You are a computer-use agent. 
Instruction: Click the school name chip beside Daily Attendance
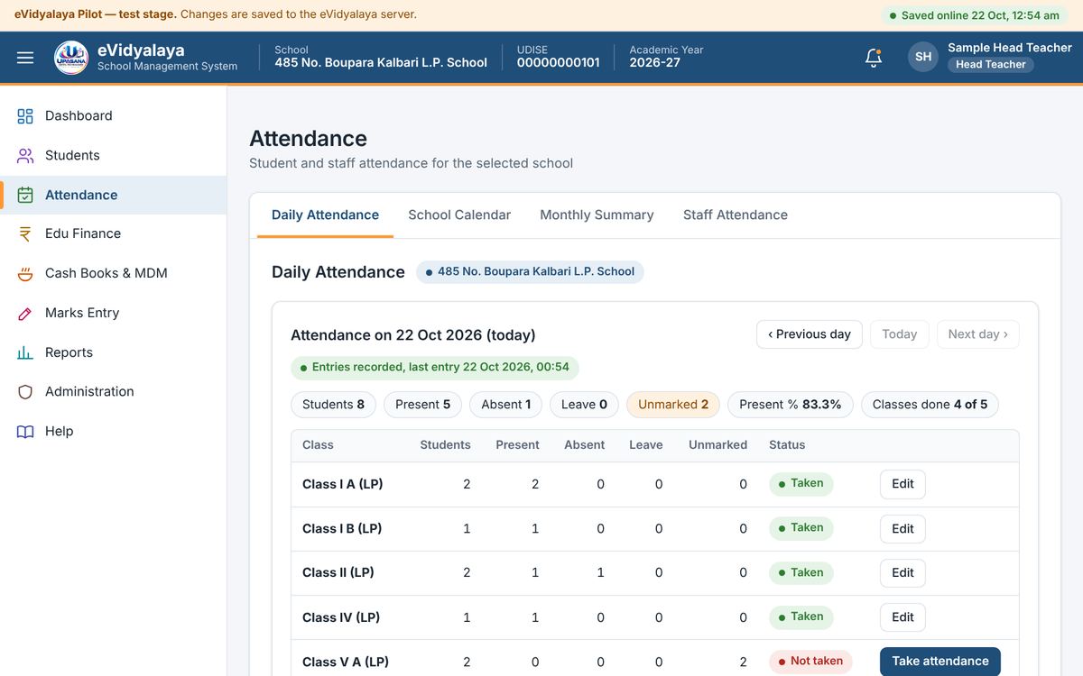coord(530,271)
